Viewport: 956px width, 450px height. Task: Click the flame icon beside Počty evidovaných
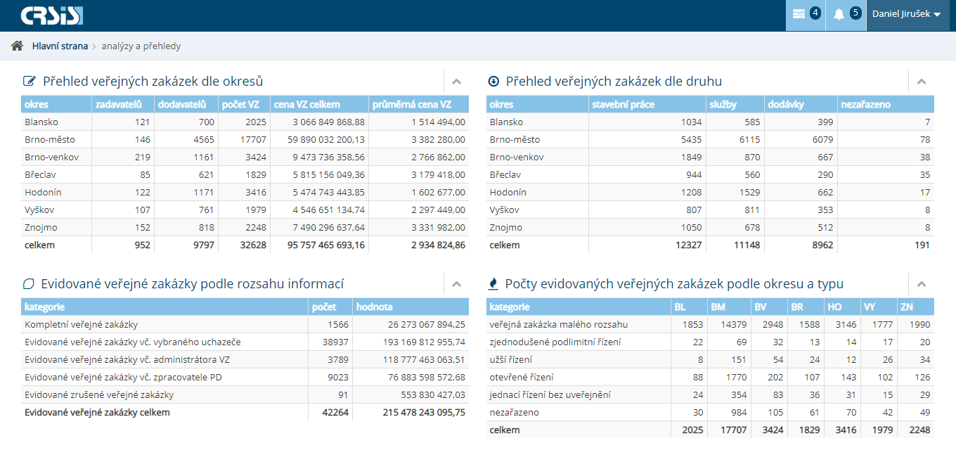coord(493,284)
